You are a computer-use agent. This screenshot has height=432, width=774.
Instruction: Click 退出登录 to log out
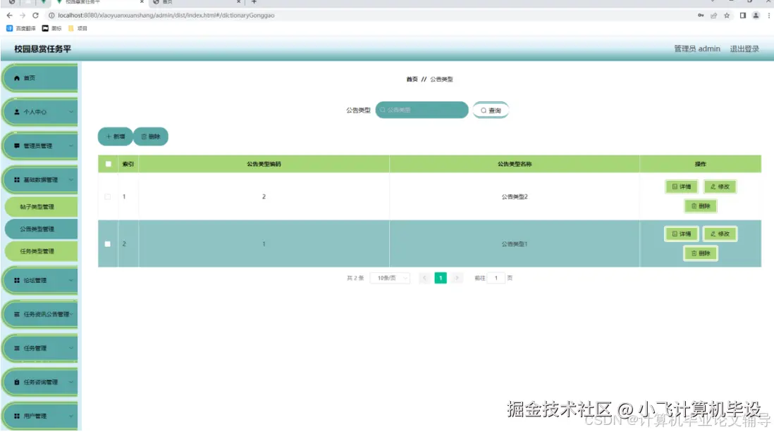(744, 49)
